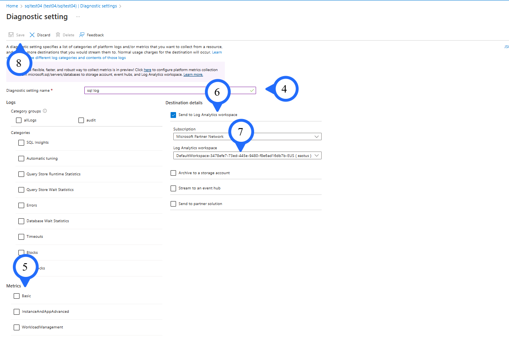Enable Stream to an event hub

coord(173,188)
